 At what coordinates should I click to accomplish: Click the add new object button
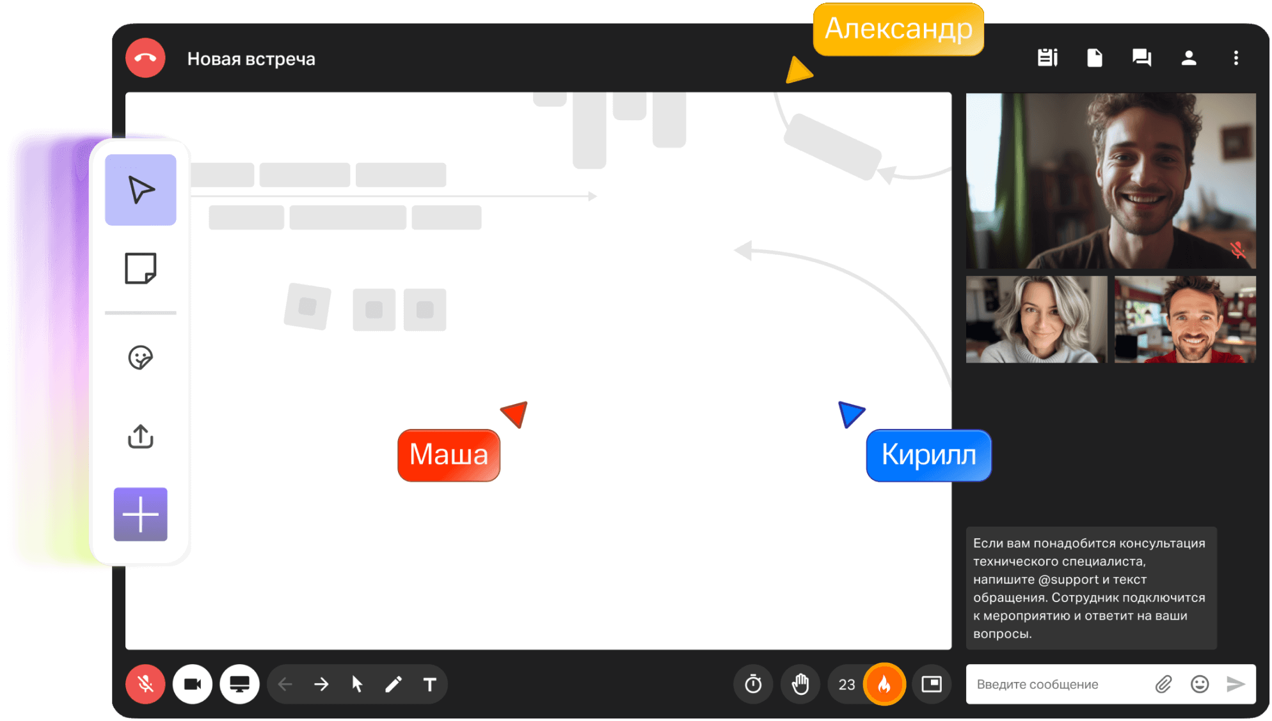tap(138, 514)
